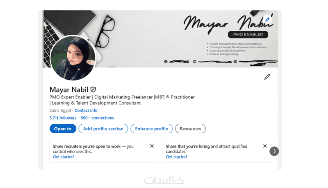The width and height of the screenshot is (328, 188).
Task: Click the verification shield badge beside name
Action: (x=93, y=90)
